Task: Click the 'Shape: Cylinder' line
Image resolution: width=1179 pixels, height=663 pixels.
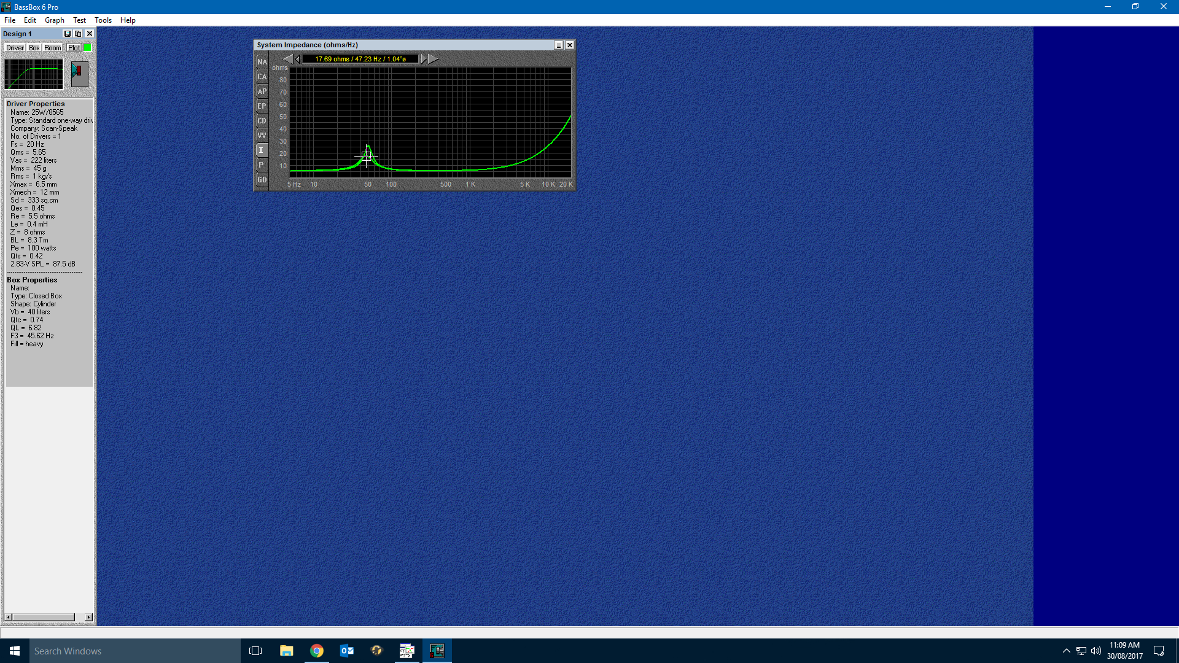Action: pos(33,304)
